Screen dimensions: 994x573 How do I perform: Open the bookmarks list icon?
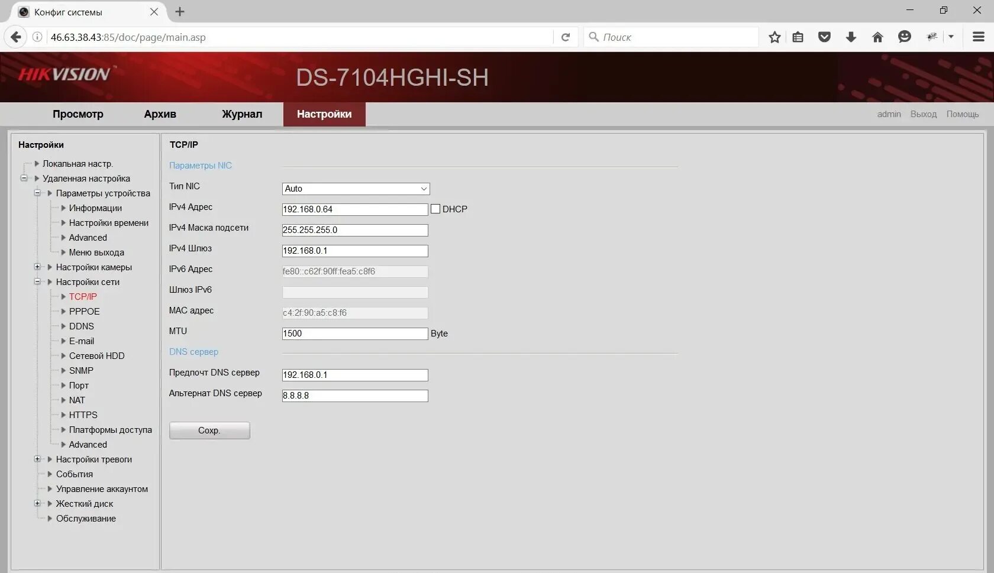point(798,37)
